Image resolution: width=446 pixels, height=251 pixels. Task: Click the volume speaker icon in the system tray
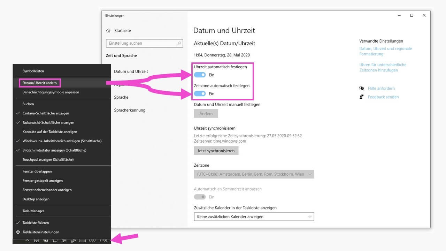64,241
